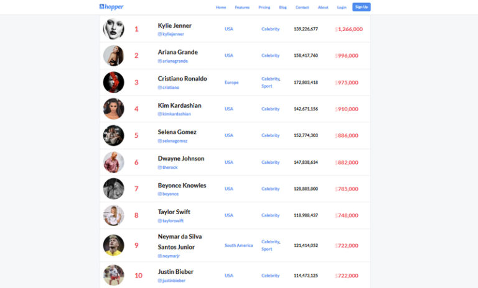478x288 pixels.
Task: Click the Instagram icon next to kimkardashian
Action: [160, 114]
